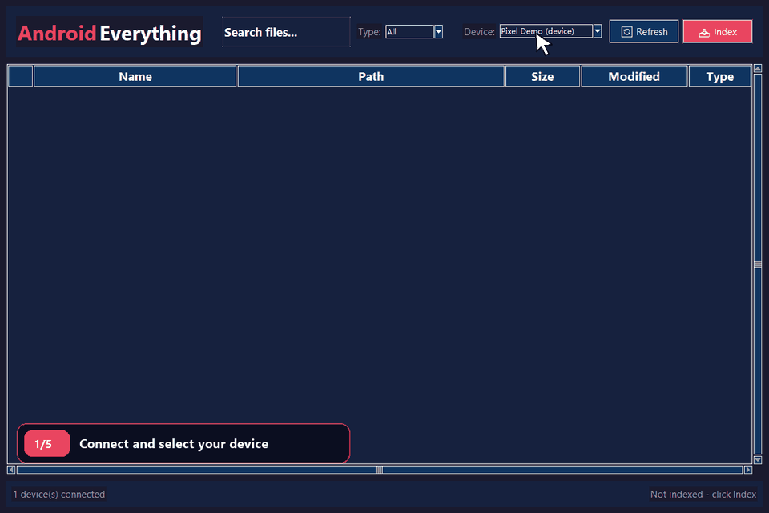
Task: Click the Refresh button
Action: [643, 32]
